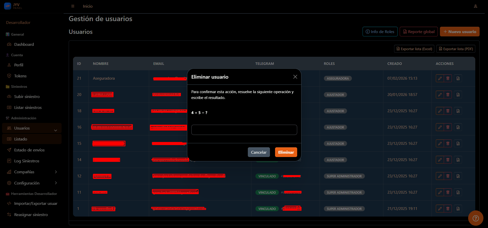Screen dimensions: 488x228
Task: Go to Listar siniestros in sidebar
Action: click(x=28, y=108)
